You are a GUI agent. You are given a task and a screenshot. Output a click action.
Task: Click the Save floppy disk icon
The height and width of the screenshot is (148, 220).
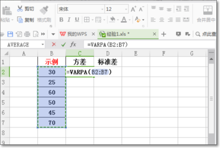tap(10, 34)
